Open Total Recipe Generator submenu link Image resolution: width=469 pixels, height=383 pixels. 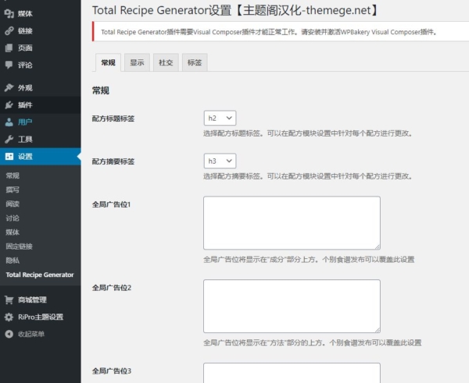pos(40,275)
